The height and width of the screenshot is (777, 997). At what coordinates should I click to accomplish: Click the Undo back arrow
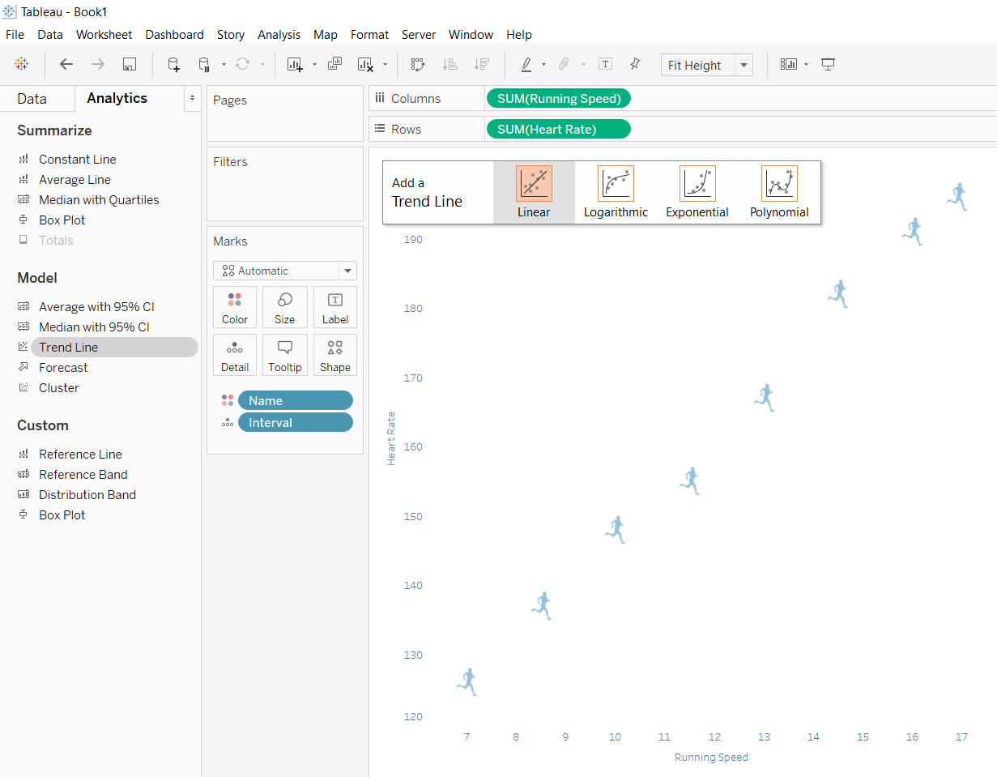click(66, 65)
